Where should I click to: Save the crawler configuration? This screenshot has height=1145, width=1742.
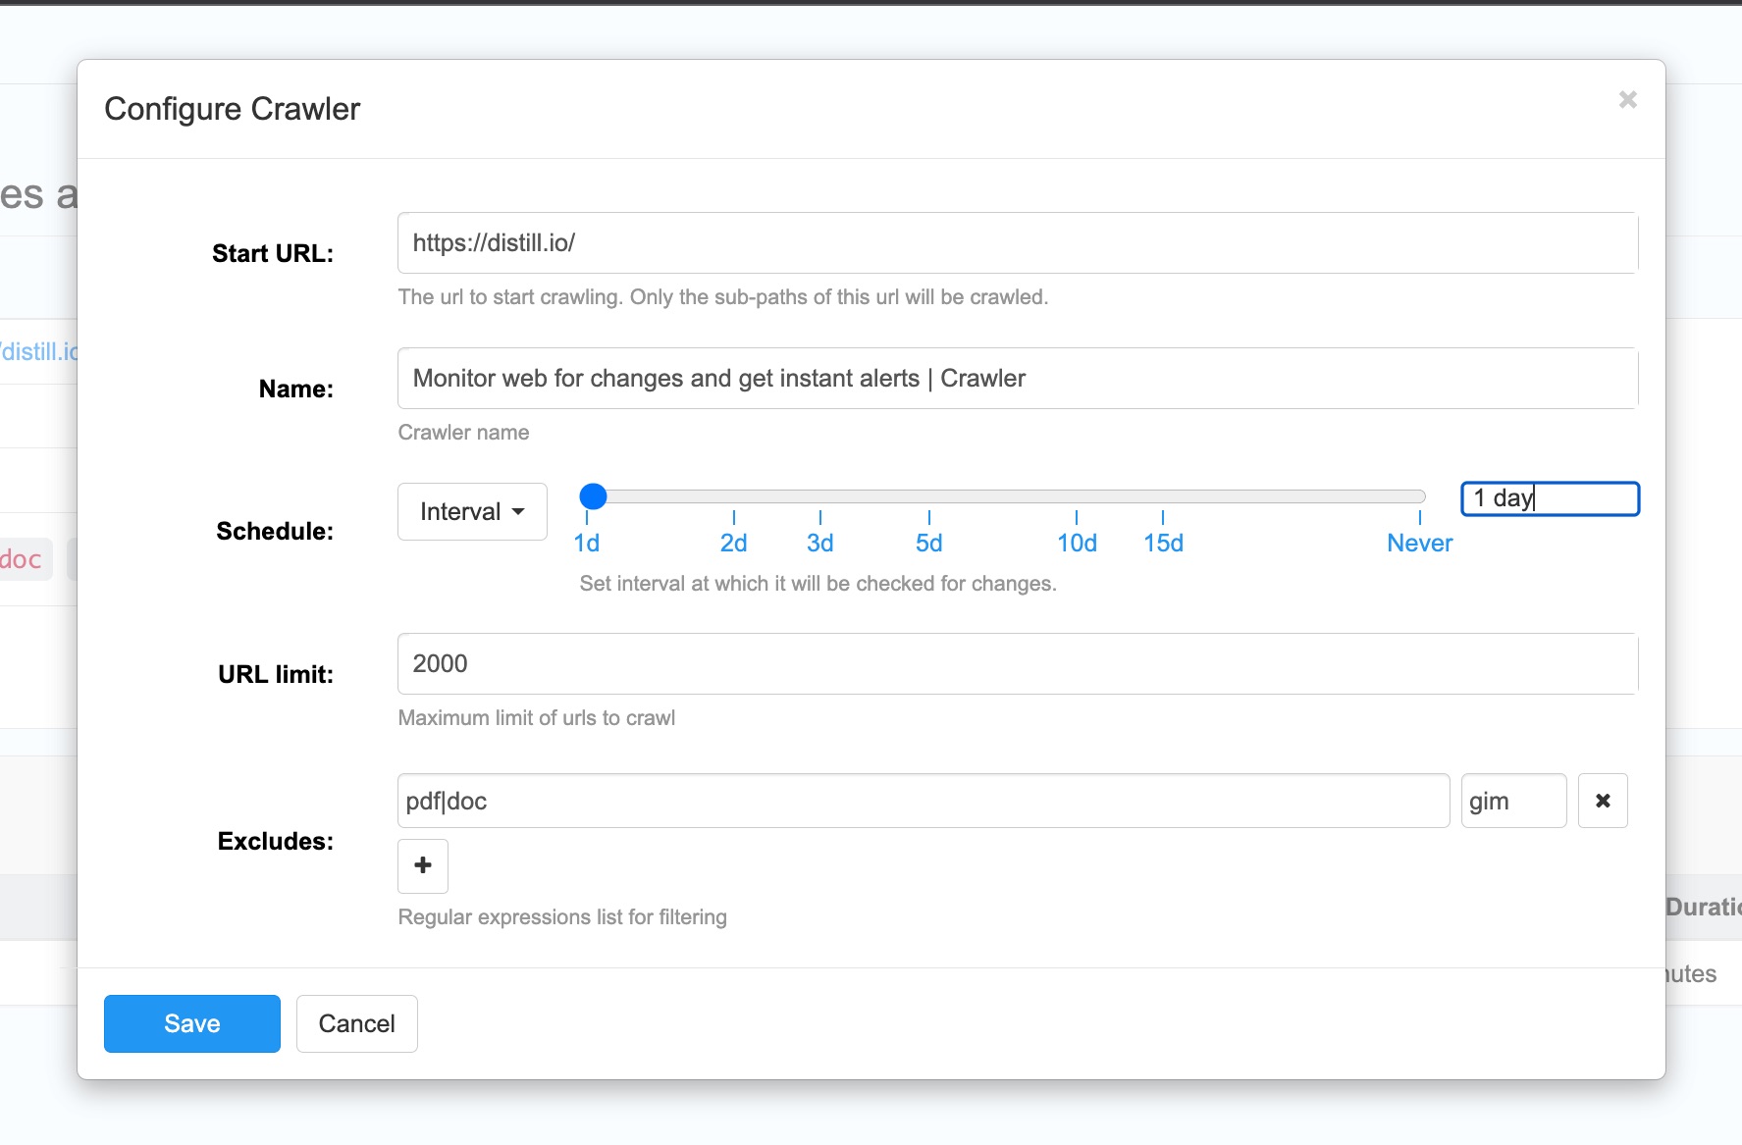[x=192, y=1023]
